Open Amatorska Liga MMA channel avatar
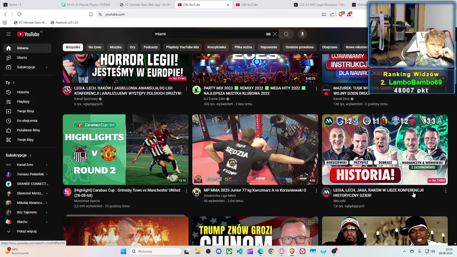 click(197, 192)
